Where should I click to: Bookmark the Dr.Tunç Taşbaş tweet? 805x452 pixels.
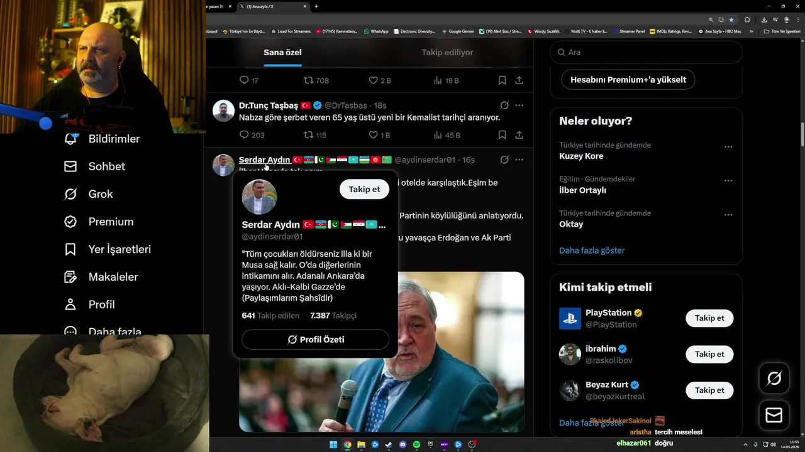[x=502, y=135]
